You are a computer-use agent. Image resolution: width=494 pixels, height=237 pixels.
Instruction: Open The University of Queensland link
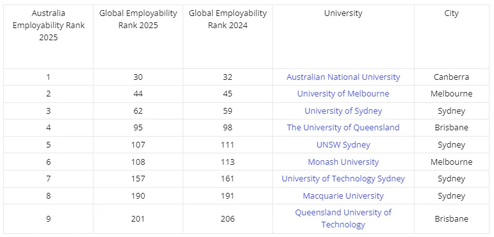pos(343,128)
